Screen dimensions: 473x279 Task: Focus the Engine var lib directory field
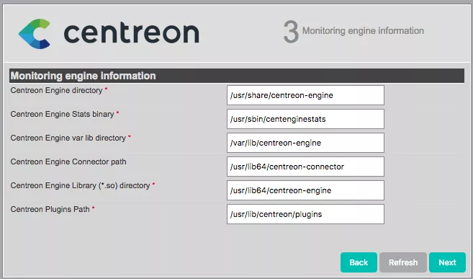pos(305,143)
